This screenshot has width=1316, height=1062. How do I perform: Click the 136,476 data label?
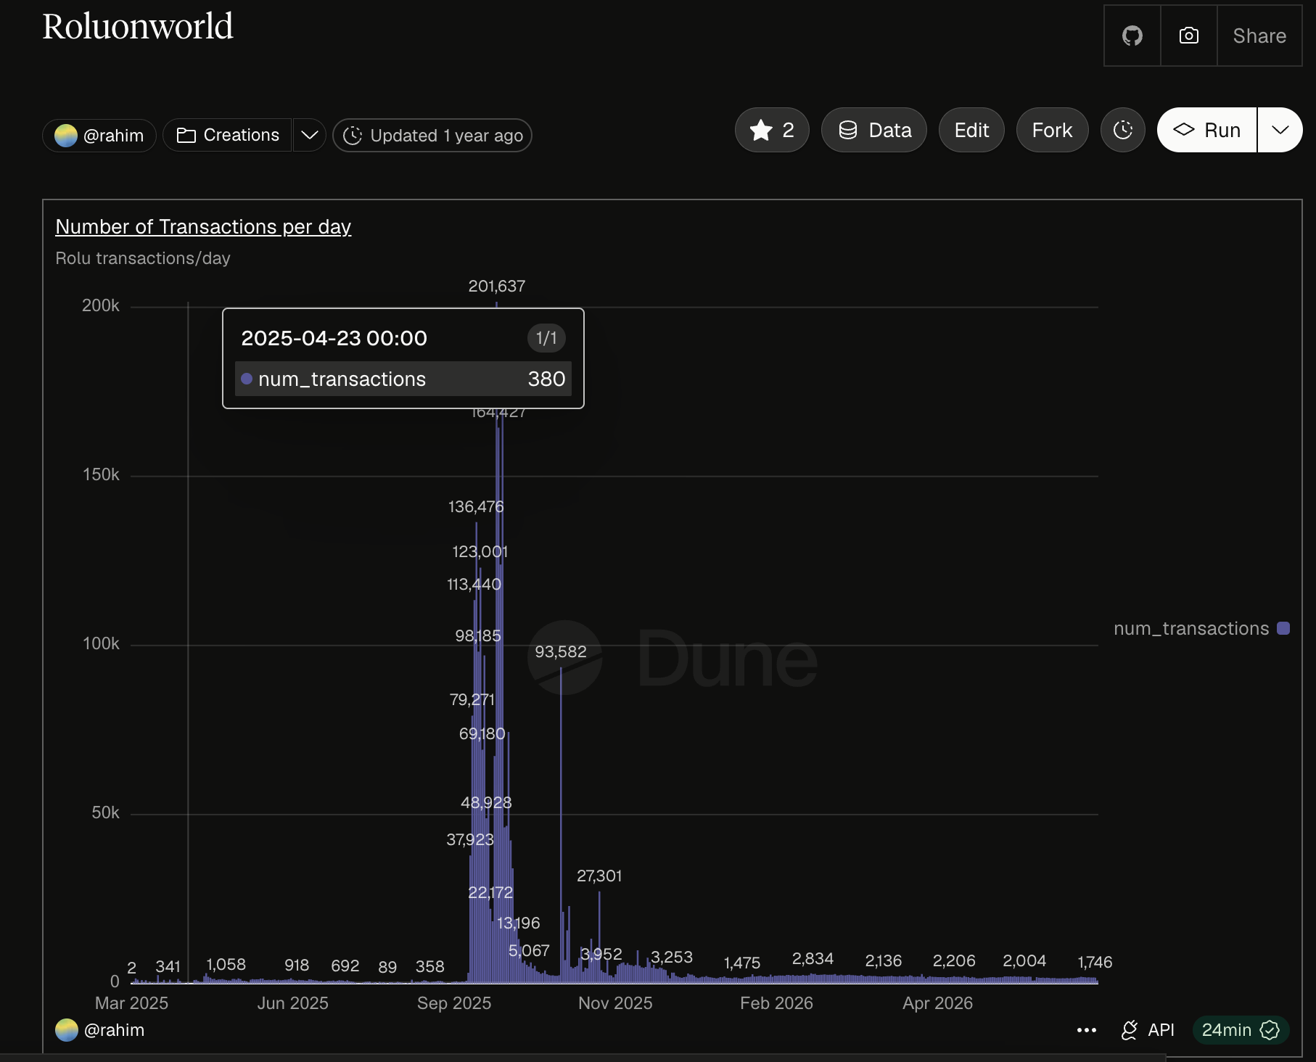click(476, 506)
